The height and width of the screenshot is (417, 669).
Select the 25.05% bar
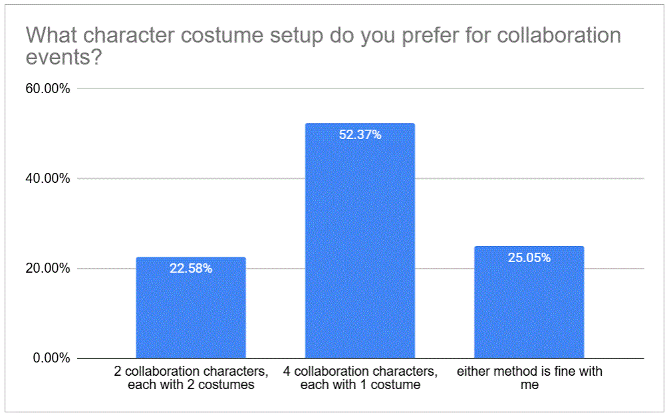pyautogui.click(x=529, y=302)
